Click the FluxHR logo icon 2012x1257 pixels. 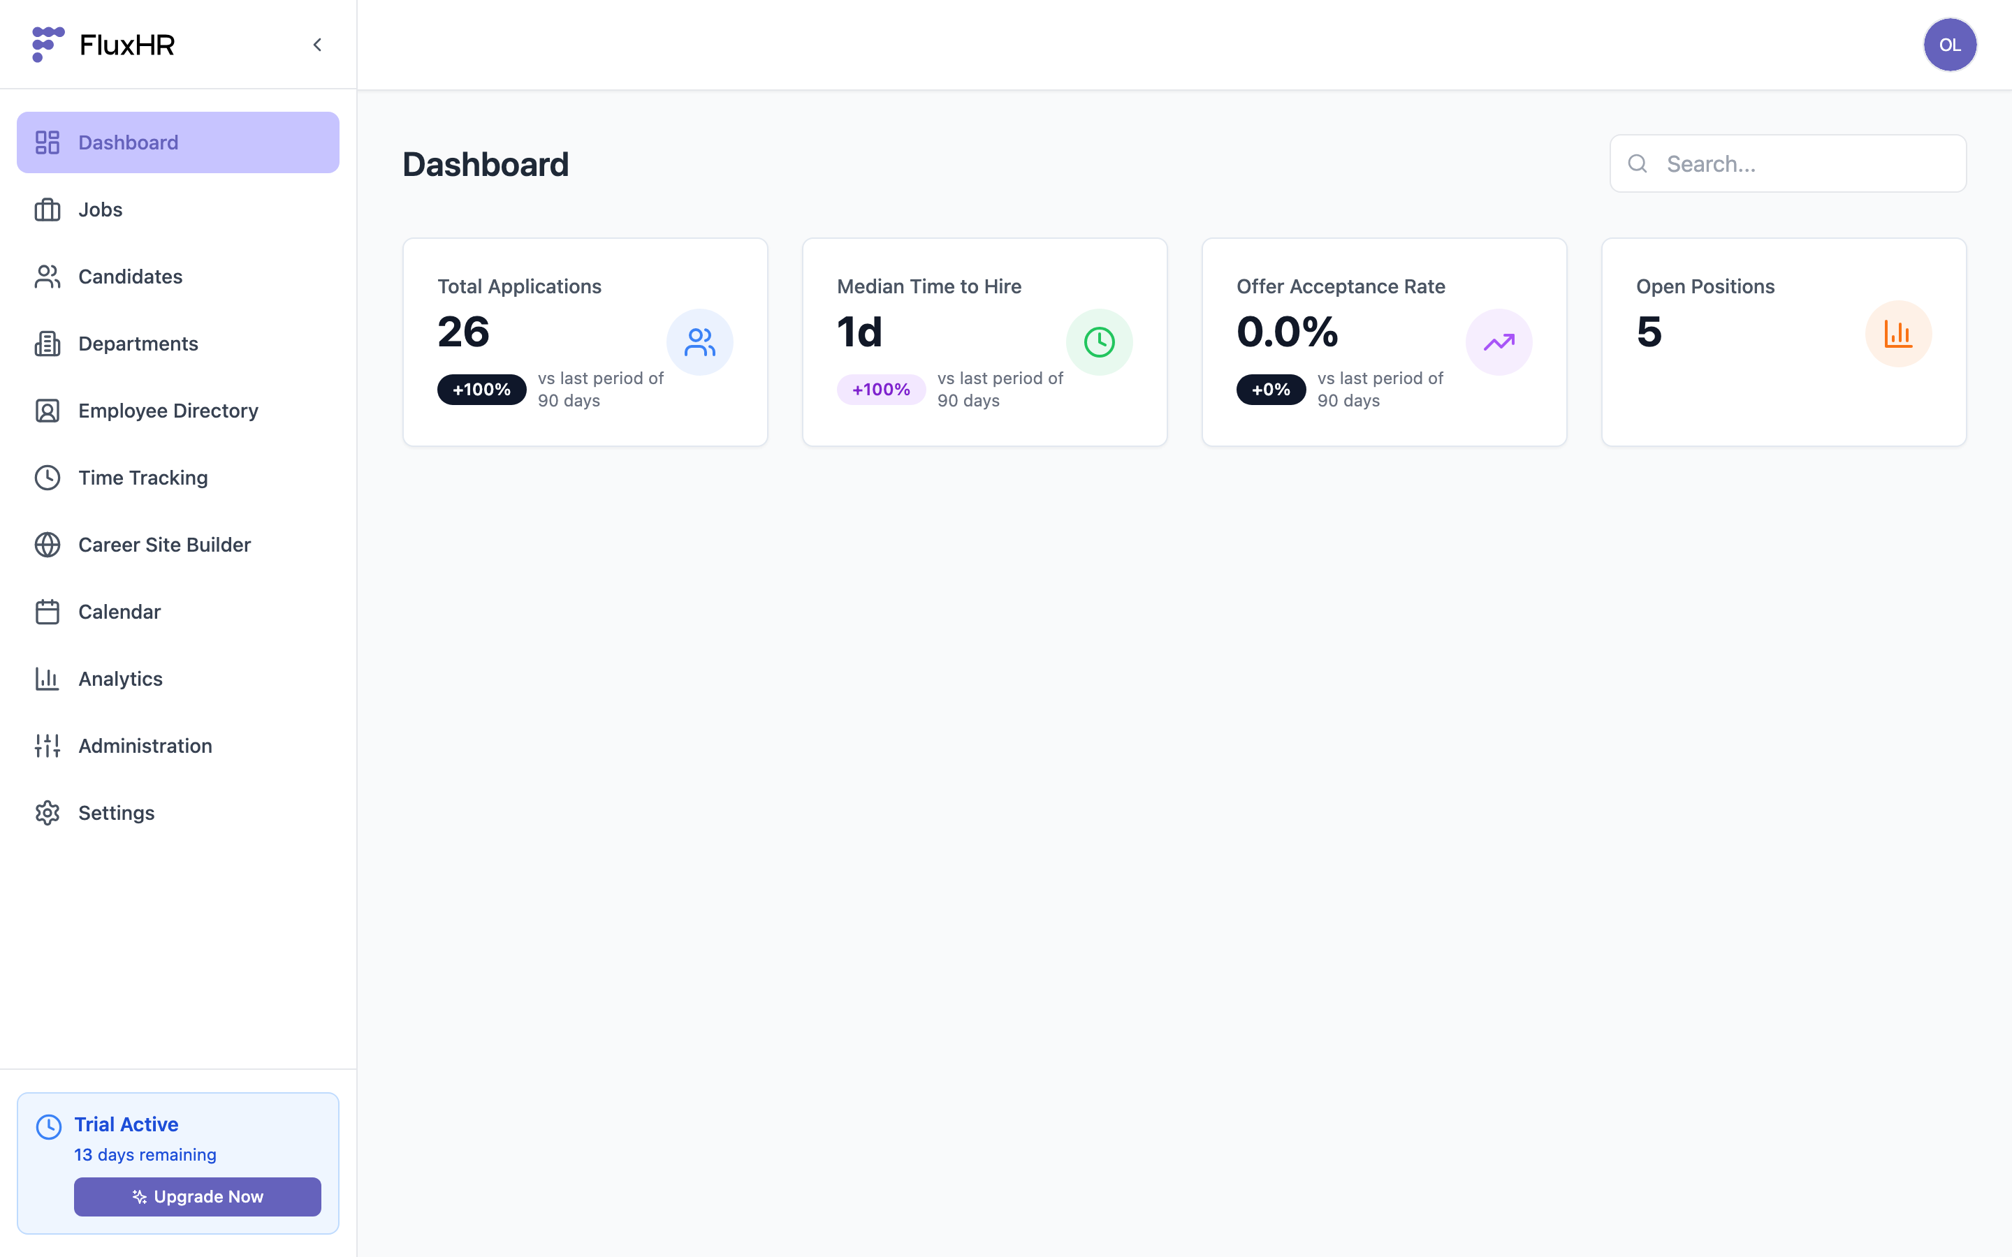[x=48, y=45]
